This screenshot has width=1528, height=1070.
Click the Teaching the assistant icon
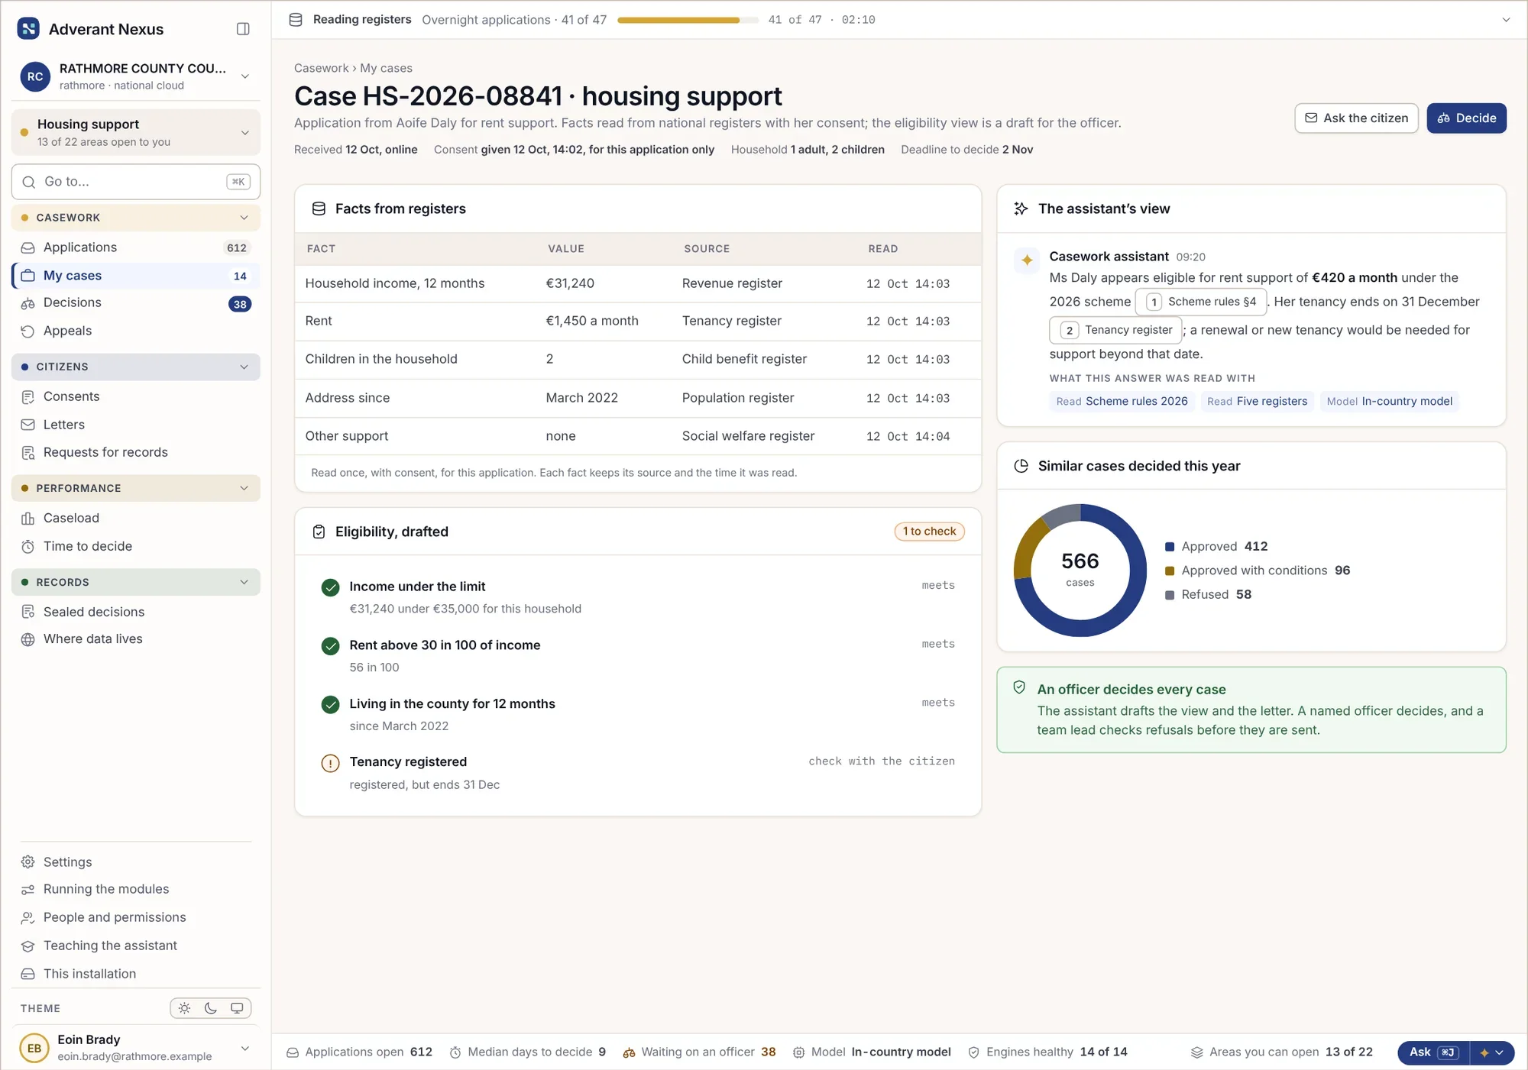click(28, 946)
